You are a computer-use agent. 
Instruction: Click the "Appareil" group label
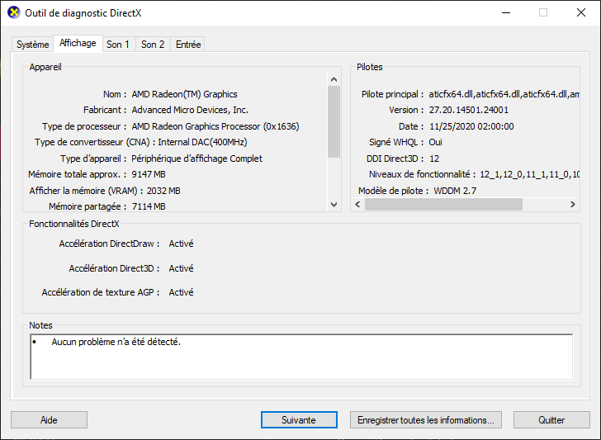(x=45, y=67)
